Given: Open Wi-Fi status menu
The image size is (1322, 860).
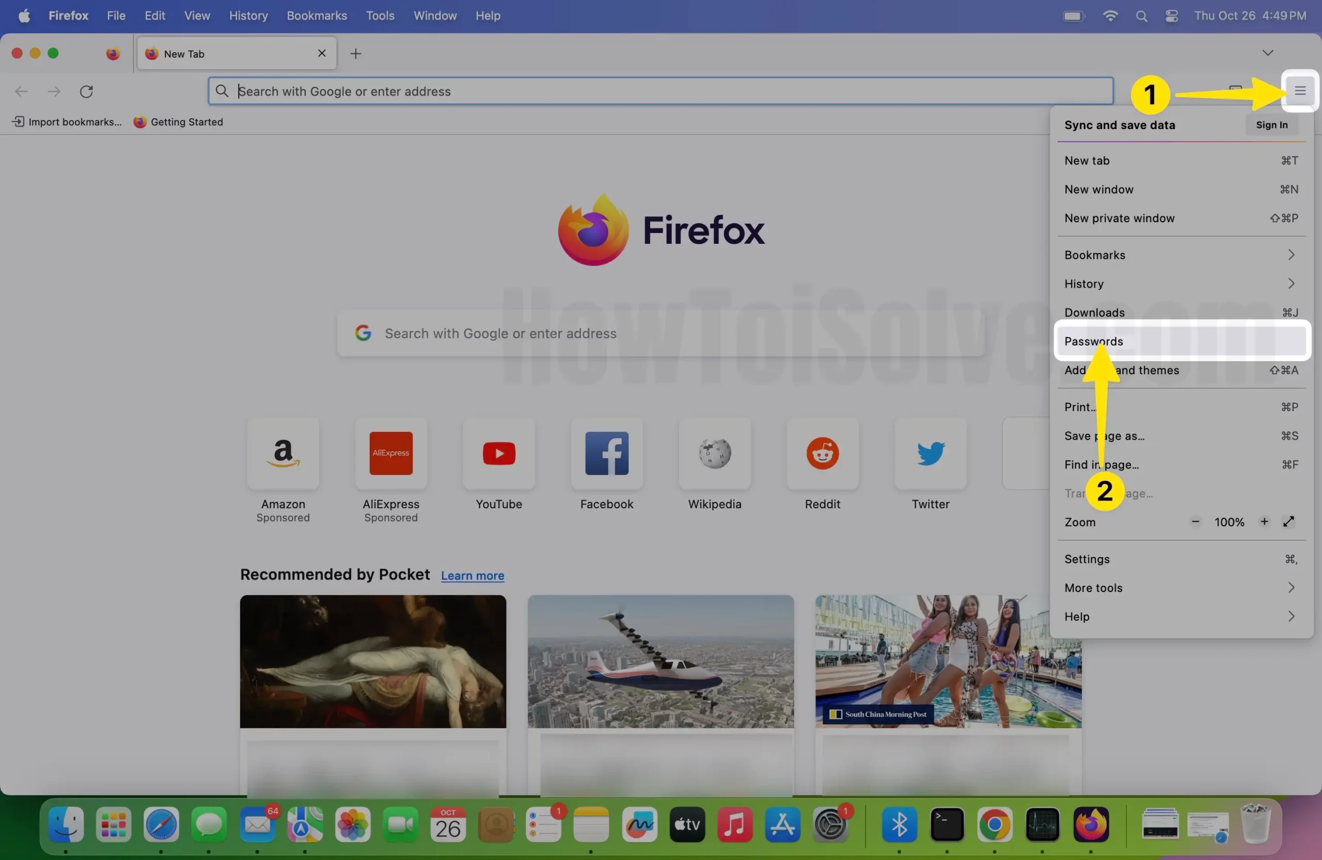Looking at the screenshot, I should click(x=1110, y=16).
